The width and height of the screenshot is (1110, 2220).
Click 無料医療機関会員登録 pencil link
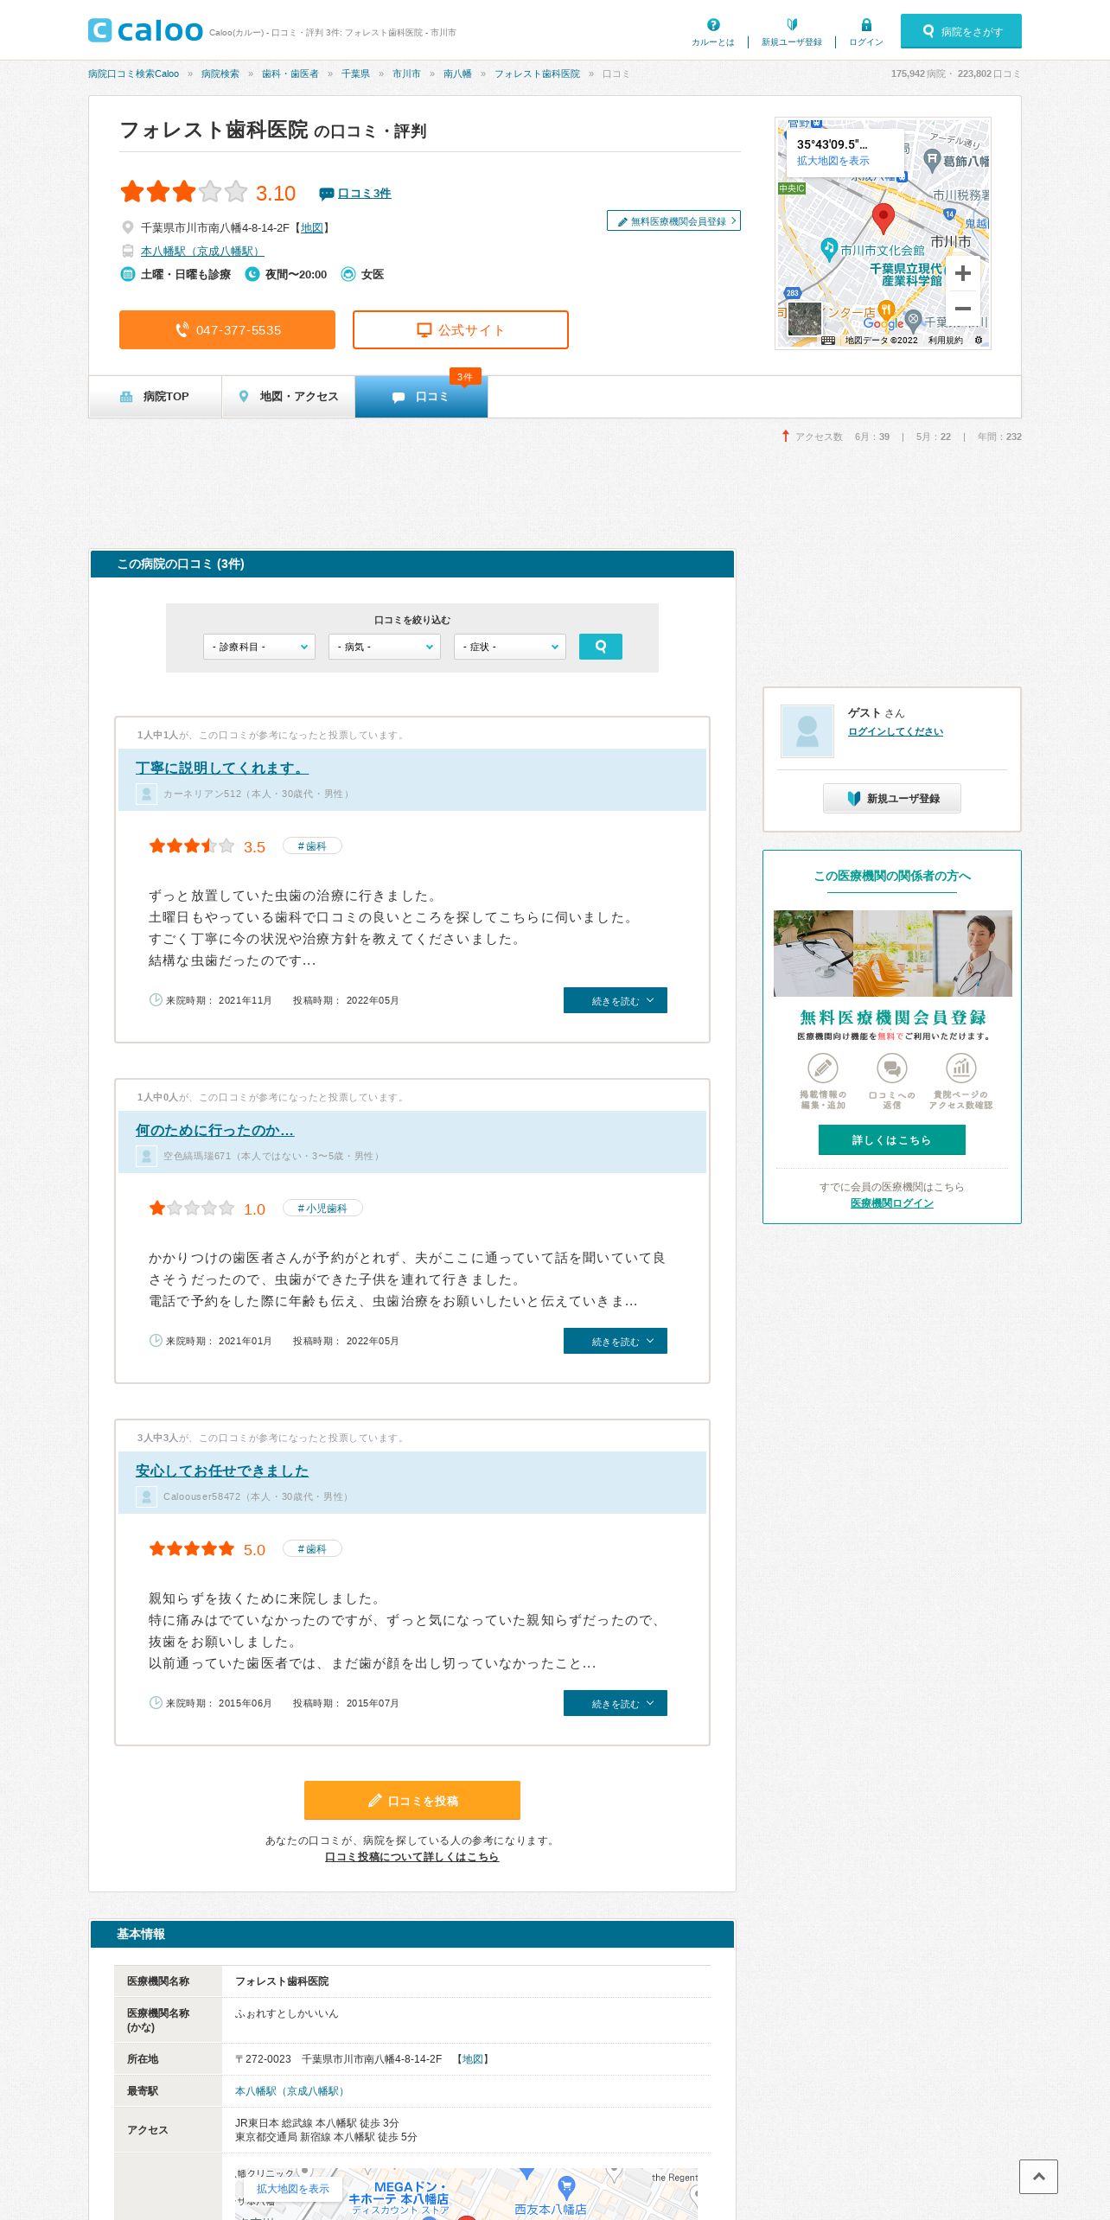click(673, 221)
